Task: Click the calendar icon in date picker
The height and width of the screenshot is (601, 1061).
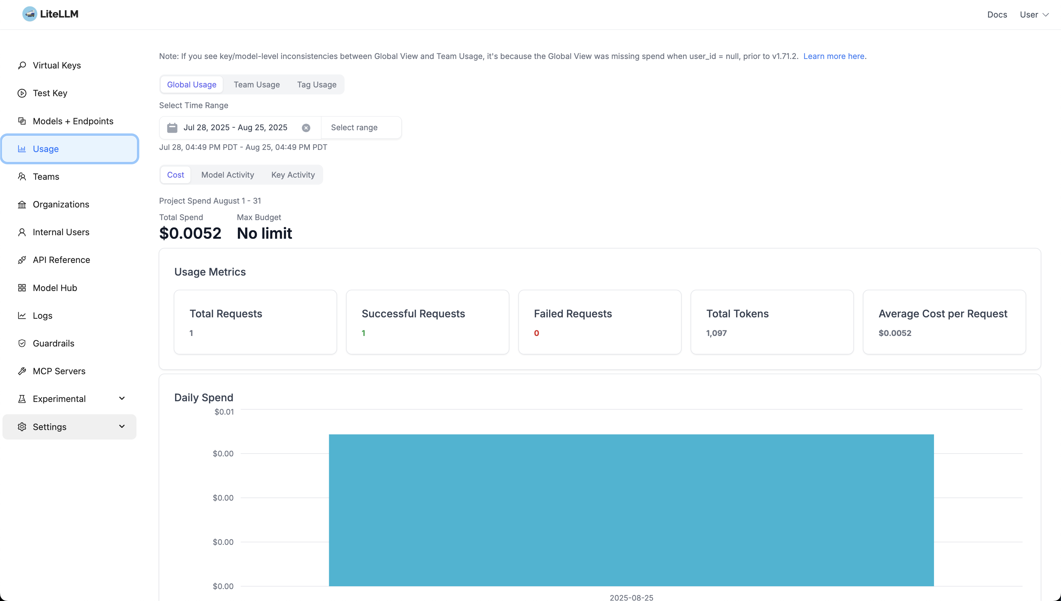Action: point(172,127)
